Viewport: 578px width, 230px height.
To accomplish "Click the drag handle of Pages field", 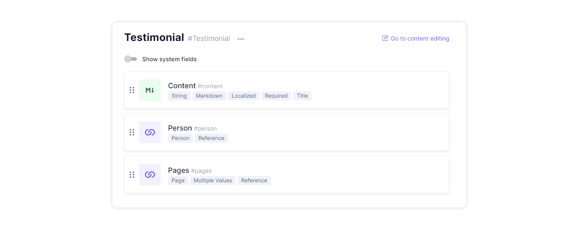I will (x=132, y=175).
